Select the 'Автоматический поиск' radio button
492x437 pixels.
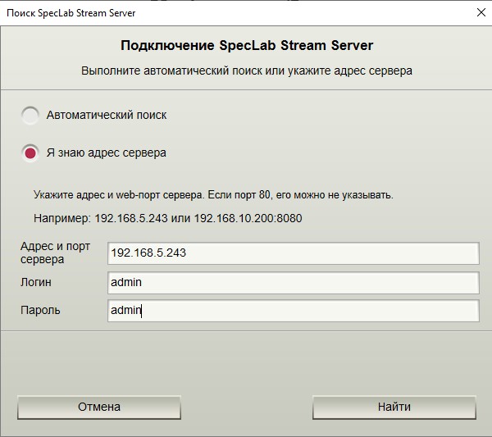pyautogui.click(x=30, y=115)
